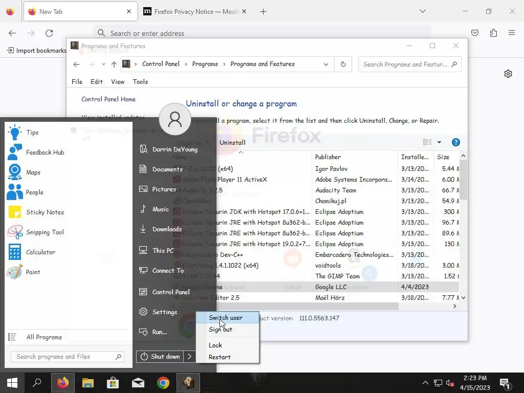This screenshot has width=524, height=393.
Task: Open new tab plus button
Action: tap(264, 12)
